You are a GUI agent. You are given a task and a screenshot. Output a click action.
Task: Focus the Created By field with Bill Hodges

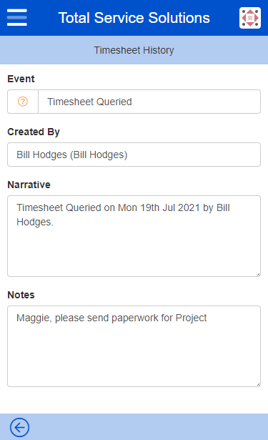tap(134, 155)
